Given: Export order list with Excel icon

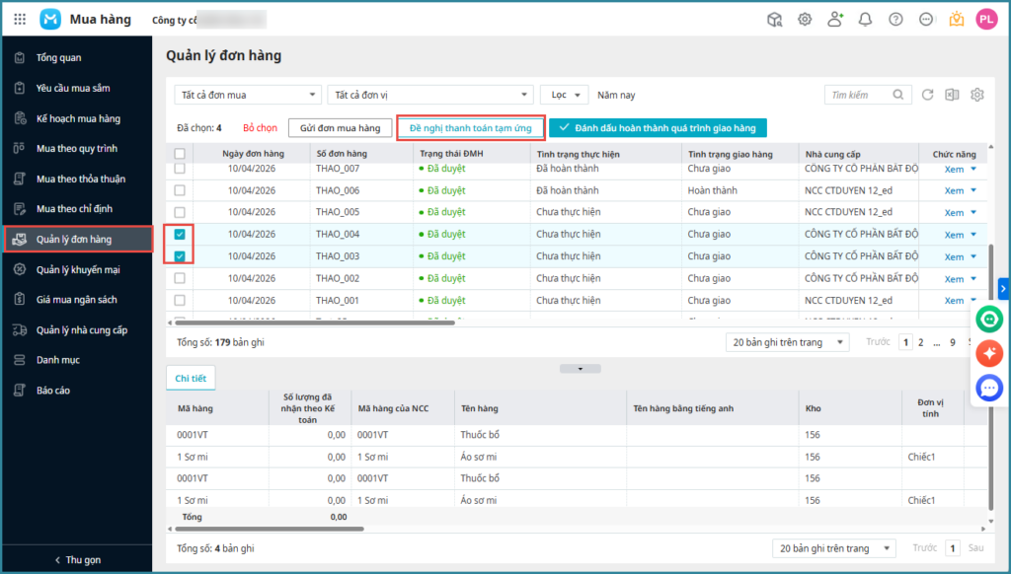Looking at the screenshot, I should (952, 95).
